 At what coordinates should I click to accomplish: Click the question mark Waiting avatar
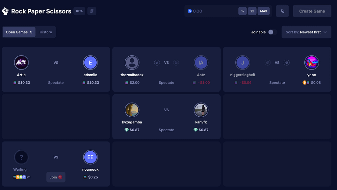[21, 157]
